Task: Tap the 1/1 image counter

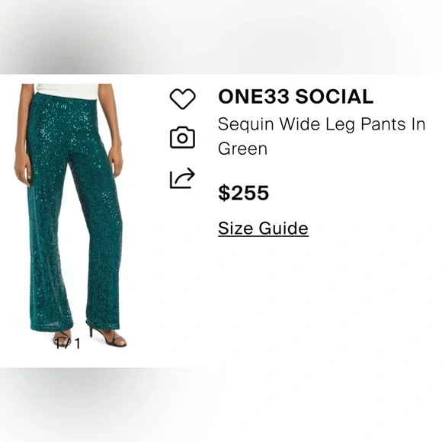Action: (x=68, y=344)
